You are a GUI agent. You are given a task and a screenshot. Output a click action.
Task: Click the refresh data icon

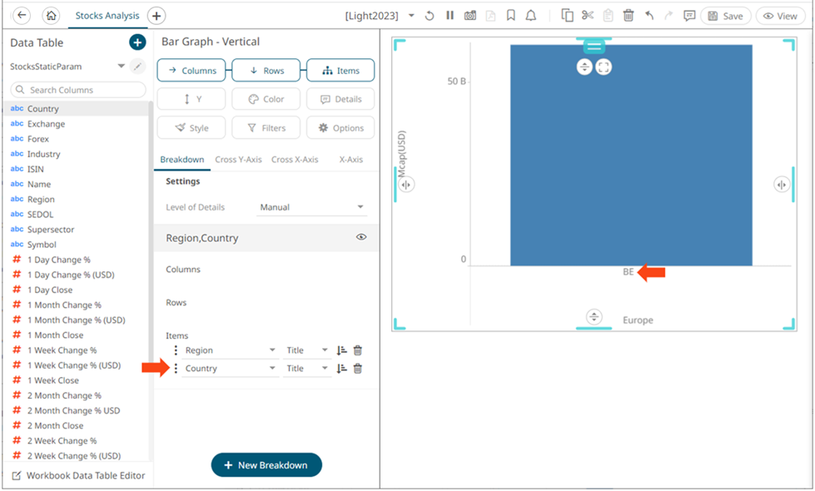click(430, 16)
